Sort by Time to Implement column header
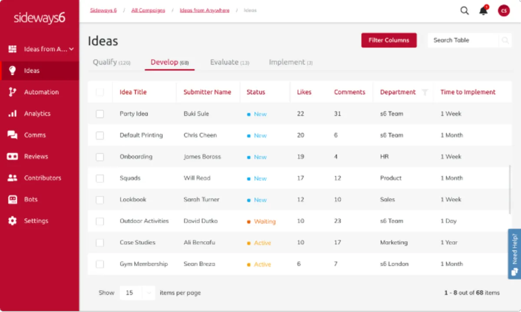This screenshot has height=312, width=521. 468,92
